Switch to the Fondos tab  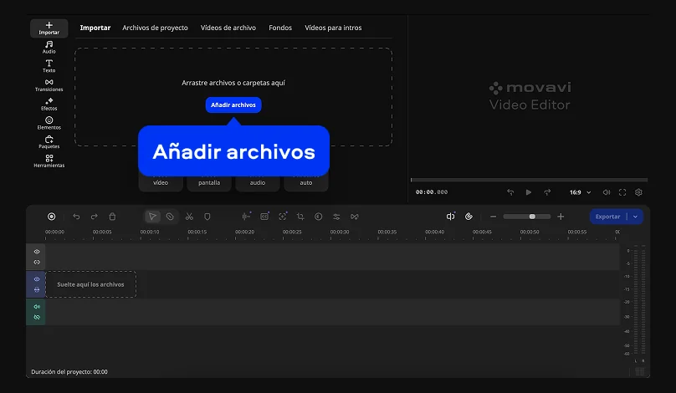coord(280,28)
